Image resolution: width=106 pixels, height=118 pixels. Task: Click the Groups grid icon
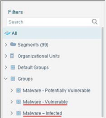pos(13,79)
